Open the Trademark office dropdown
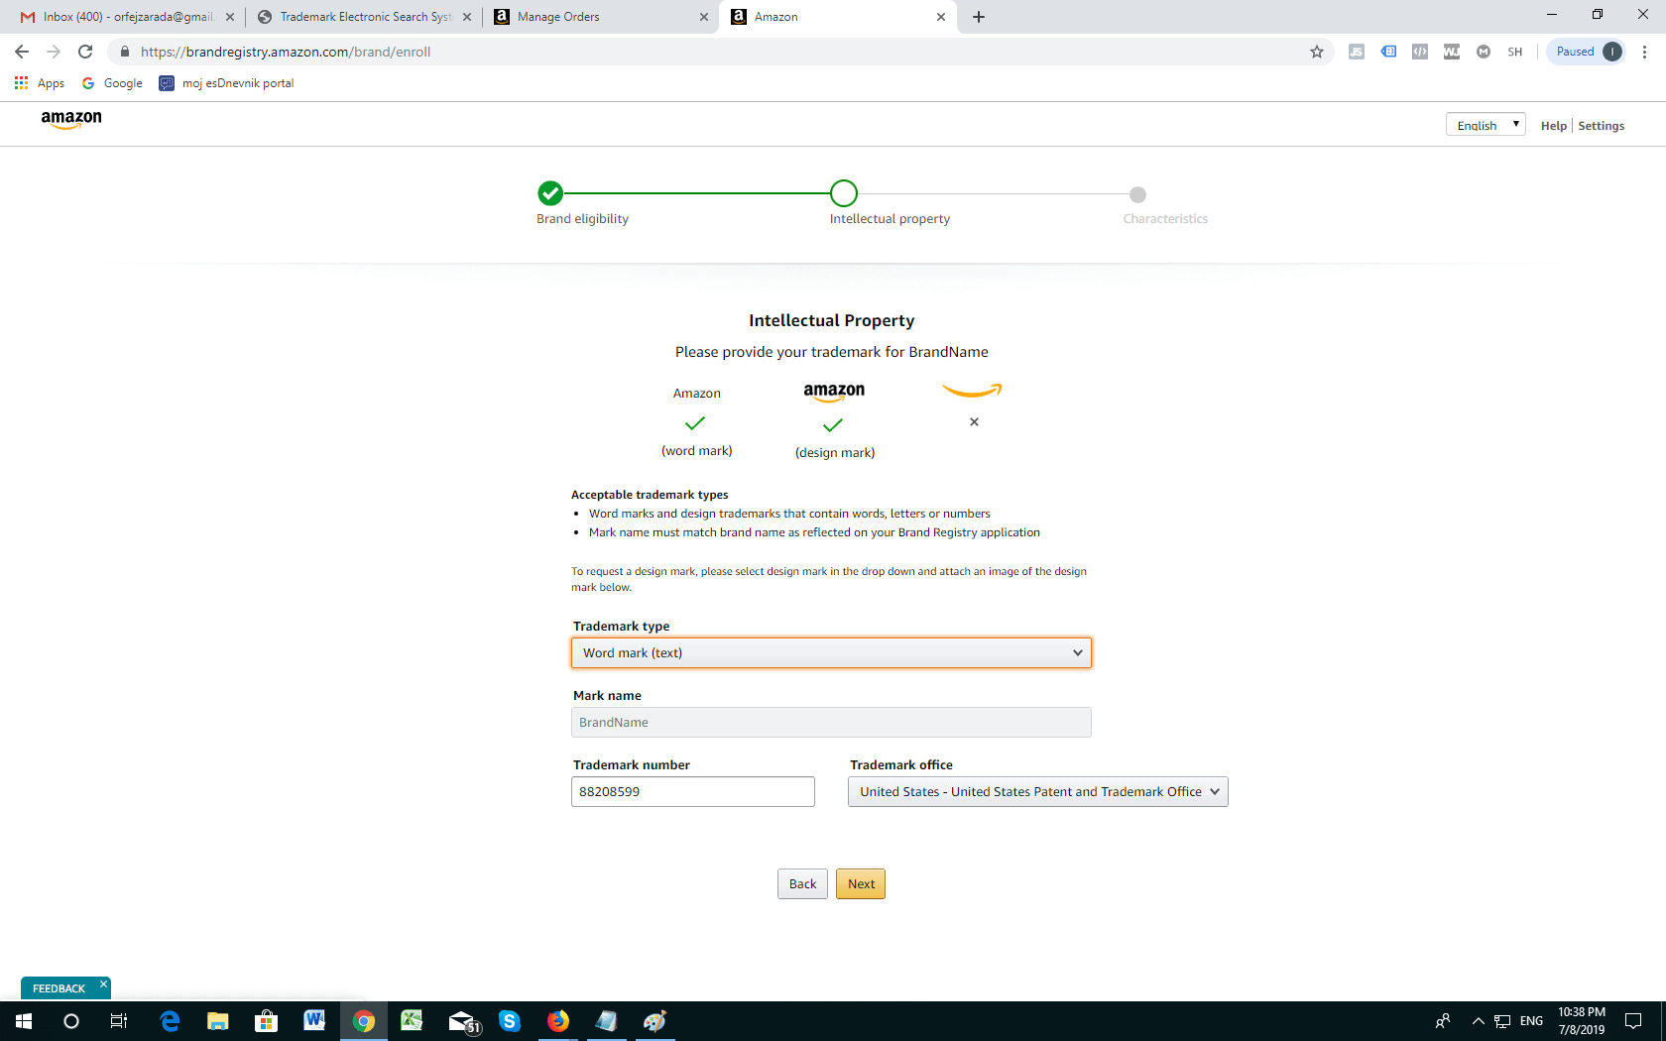Viewport: 1666px width, 1041px height. [x=1038, y=792]
